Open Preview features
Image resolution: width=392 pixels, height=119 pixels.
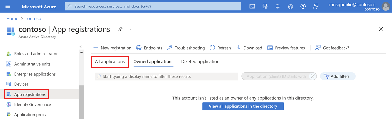(x=286, y=48)
